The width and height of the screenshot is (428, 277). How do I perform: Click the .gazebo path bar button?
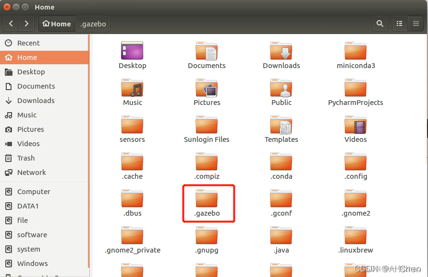93,24
